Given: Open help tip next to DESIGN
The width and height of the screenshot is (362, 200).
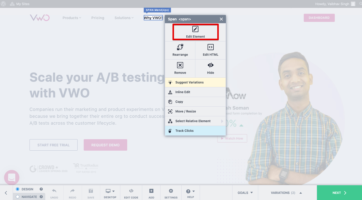Looking at the screenshot, I should (x=41, y=189).
